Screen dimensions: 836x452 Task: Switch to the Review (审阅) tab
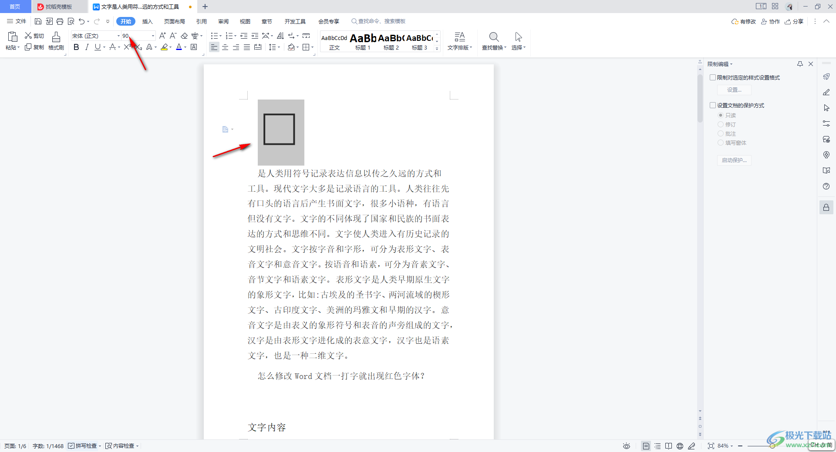[x=223, y=21]
